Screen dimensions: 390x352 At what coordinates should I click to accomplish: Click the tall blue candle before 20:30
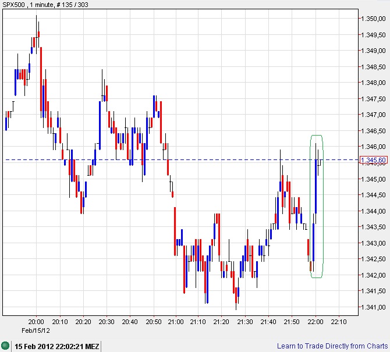point(100,125)
